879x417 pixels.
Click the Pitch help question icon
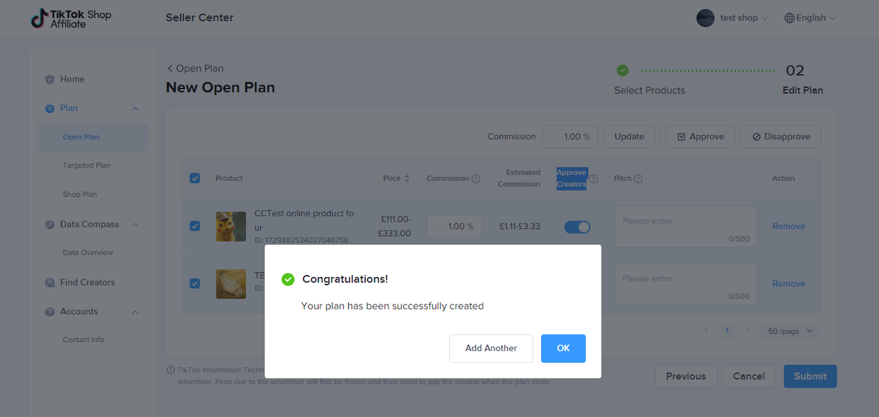638,179
